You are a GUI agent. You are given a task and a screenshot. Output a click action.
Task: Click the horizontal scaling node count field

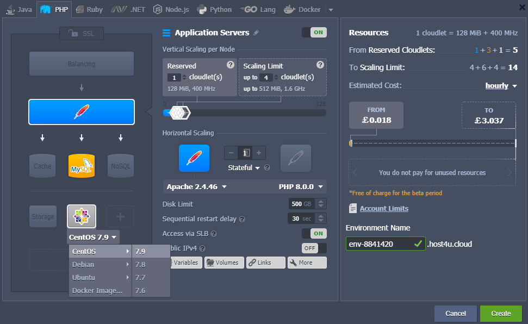245,153
